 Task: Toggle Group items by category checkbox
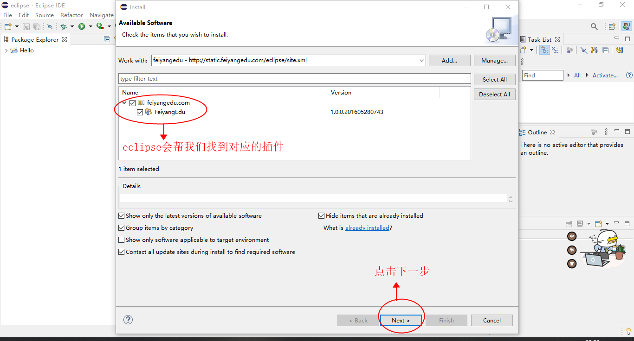122,228
